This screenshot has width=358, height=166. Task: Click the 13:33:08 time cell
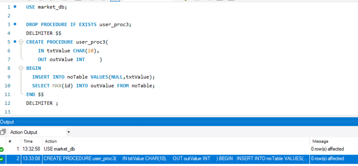32,159
